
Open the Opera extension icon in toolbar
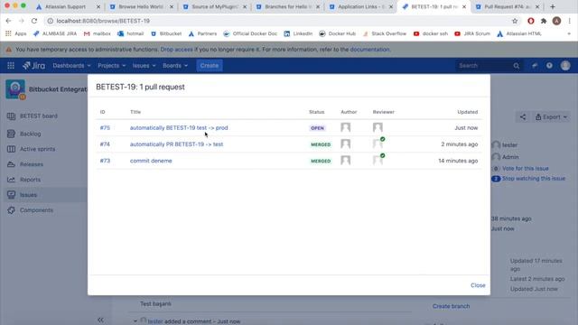tap(531, 21)
